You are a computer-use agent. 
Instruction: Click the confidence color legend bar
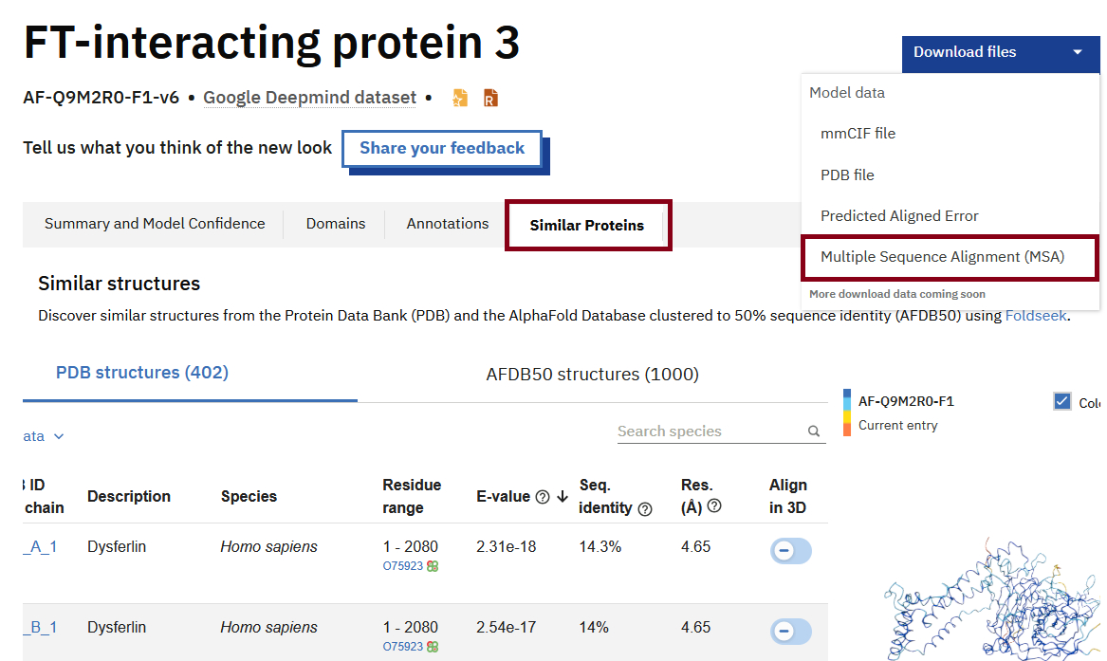coord(847,413)
